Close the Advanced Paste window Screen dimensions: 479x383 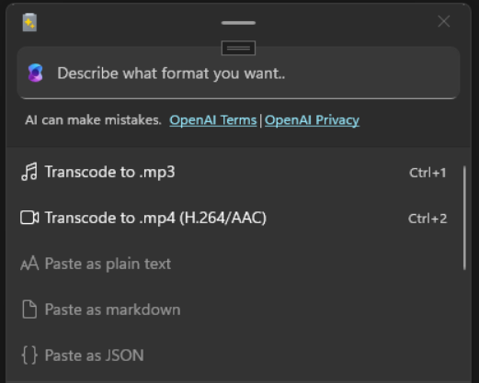tap(444, 21)
